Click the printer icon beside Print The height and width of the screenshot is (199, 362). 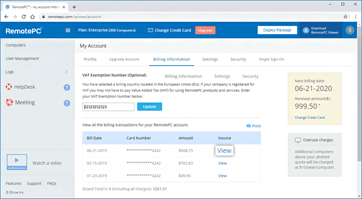pyautogui.click(x=248, y=126)
